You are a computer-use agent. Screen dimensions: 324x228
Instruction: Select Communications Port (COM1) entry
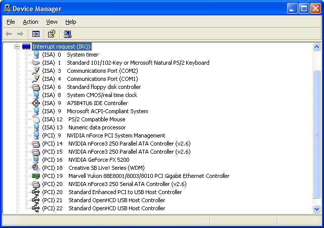(x=90, y=79)
